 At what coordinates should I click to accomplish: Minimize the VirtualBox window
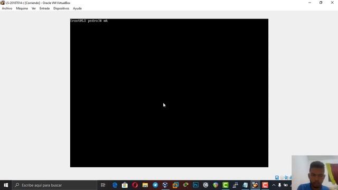coord(309,3)
